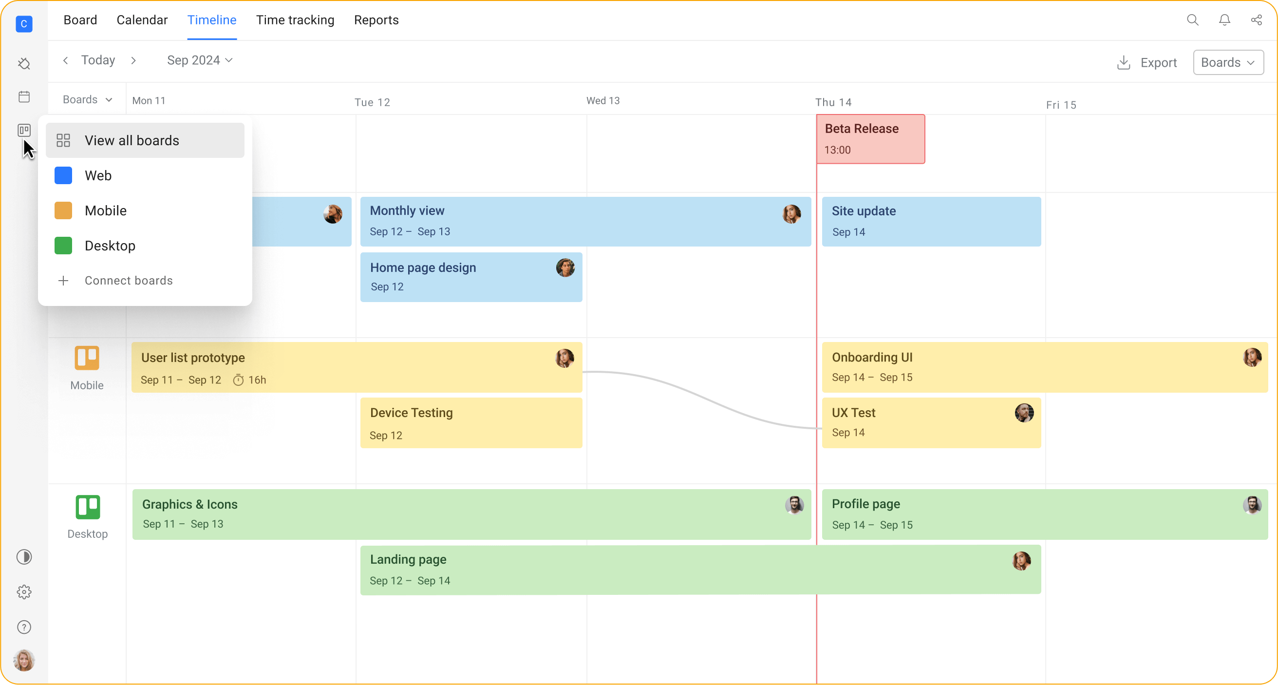The image size is (1278, 685).
Task: Toggle dark mode via the contrast icon
Action: click(24, 556)
